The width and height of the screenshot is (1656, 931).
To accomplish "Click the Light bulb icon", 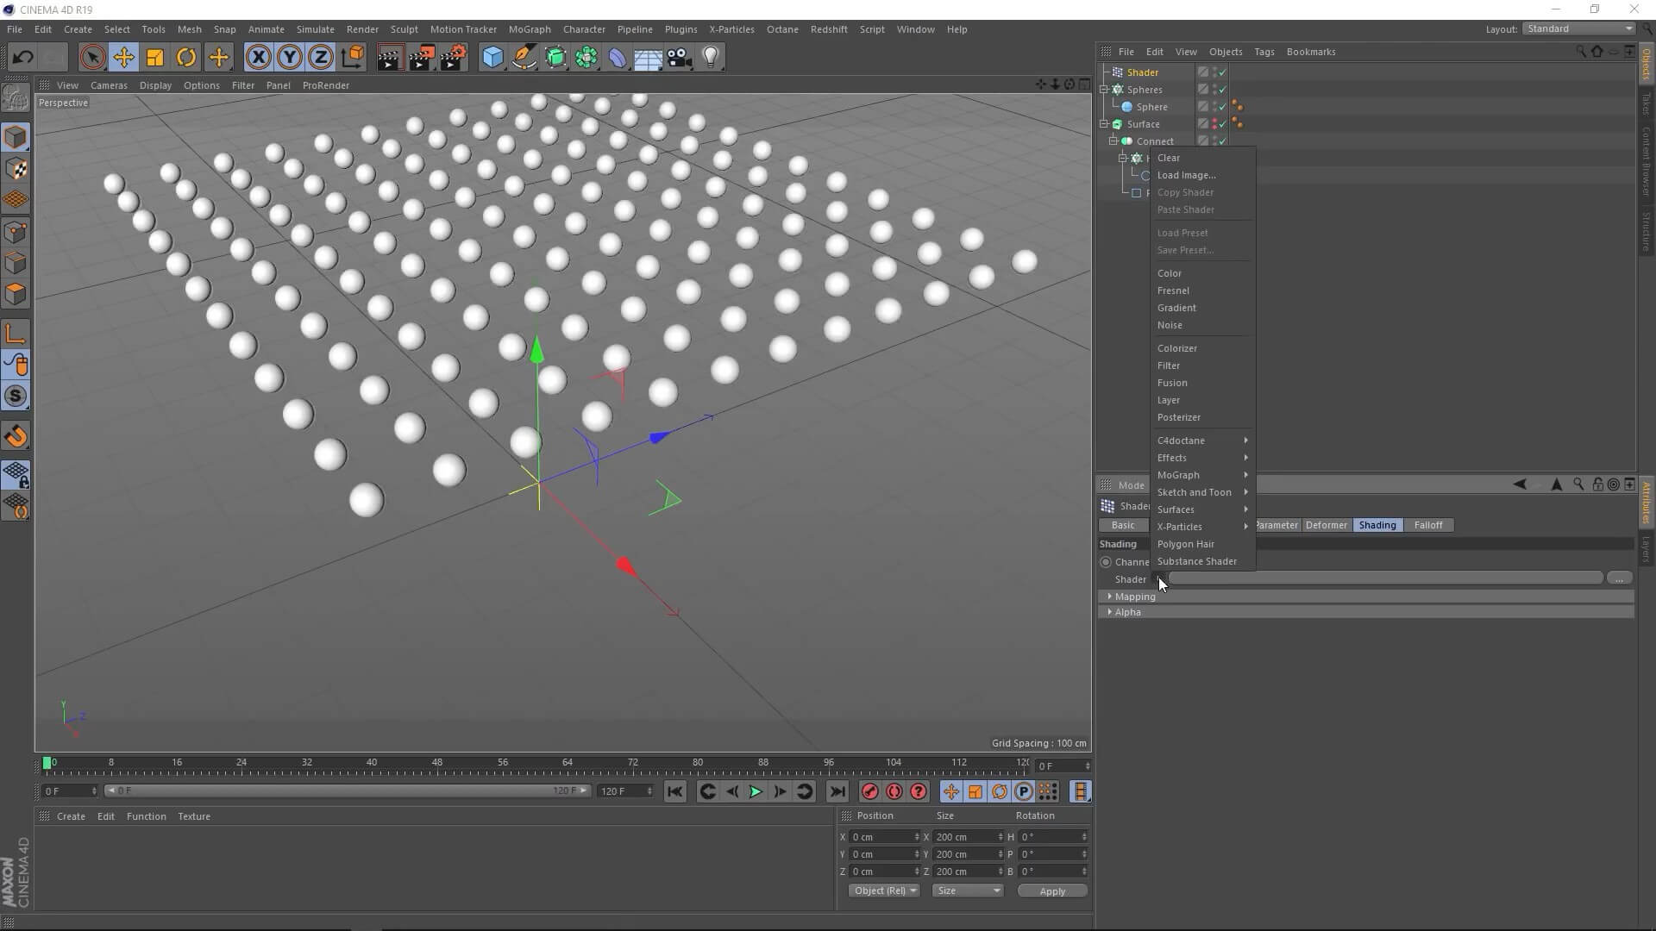I will tap(710, 58).
